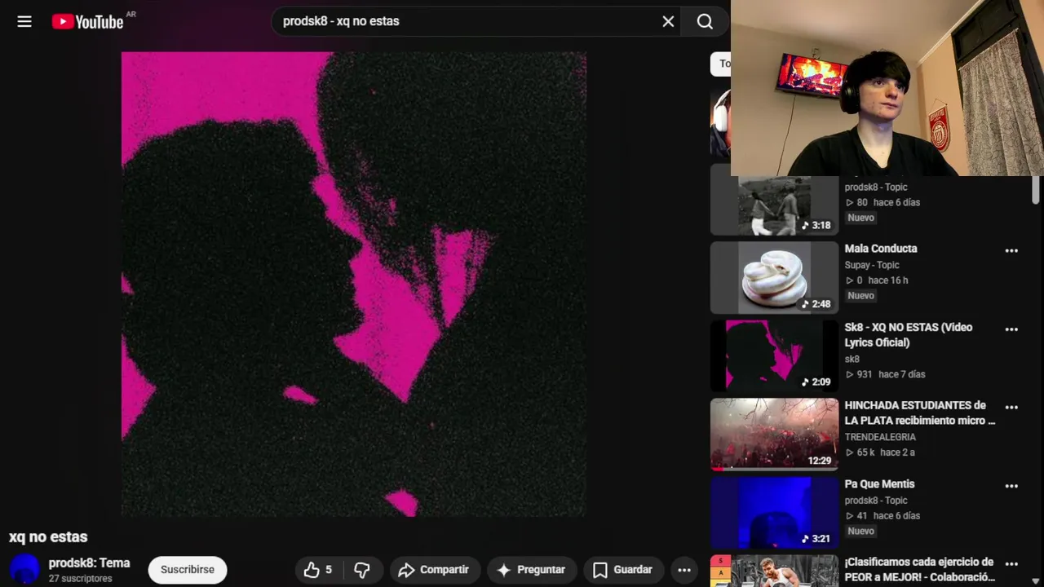Play the ejercicio ranking thumbnail
The image size is (1044, 587).
coord(774,571)
